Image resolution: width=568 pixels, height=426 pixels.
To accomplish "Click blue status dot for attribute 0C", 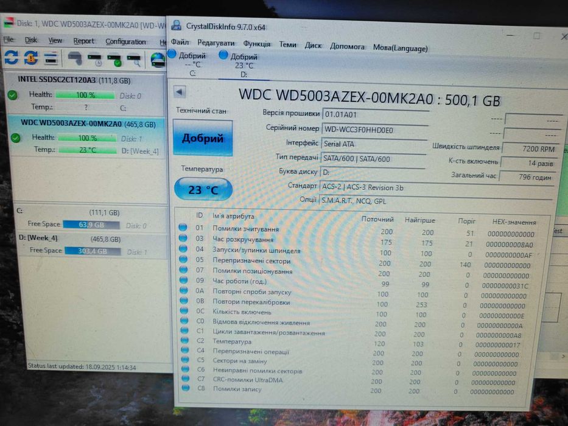I will 184,310.
